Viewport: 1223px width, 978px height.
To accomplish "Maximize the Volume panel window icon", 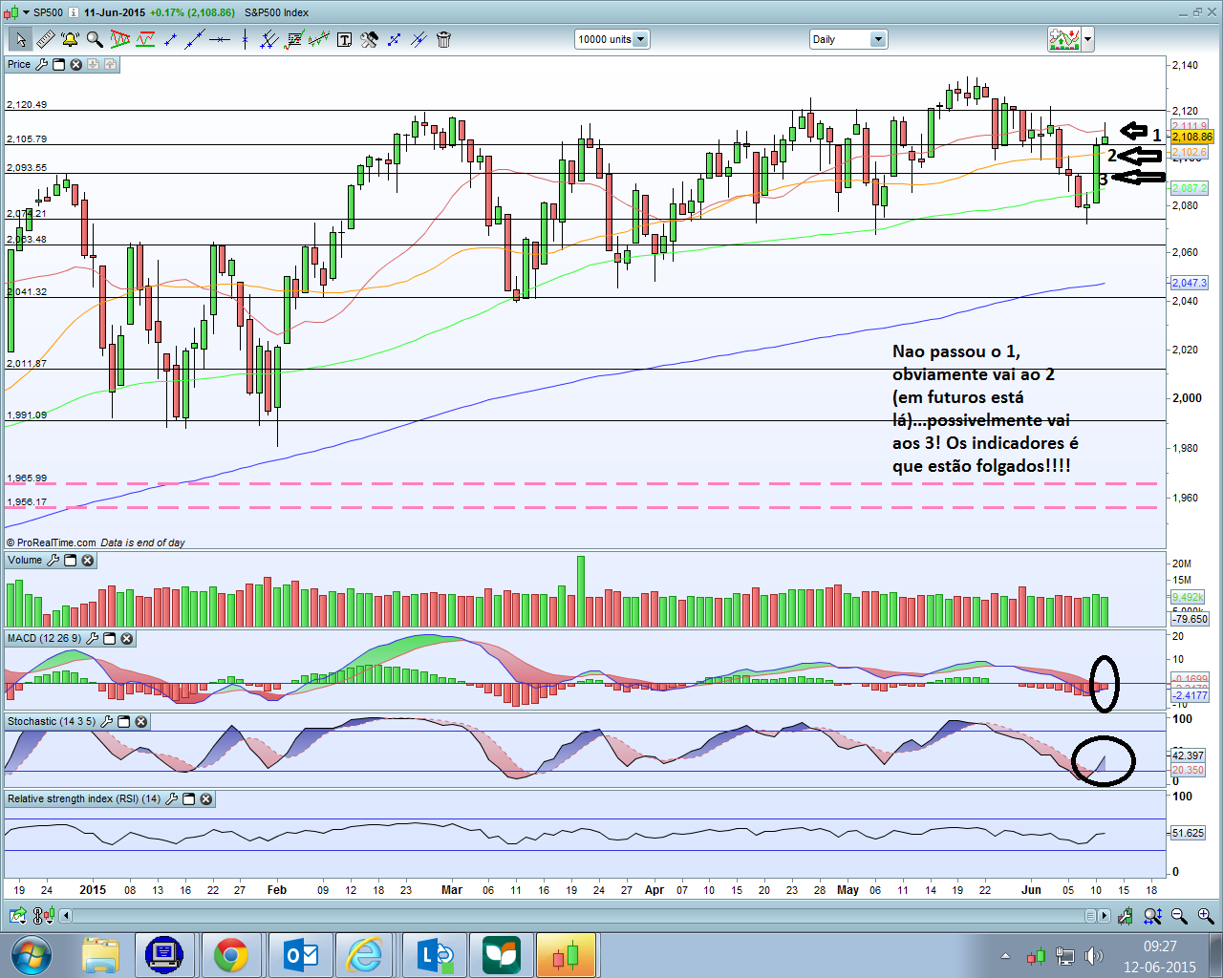I will [70, 561].
